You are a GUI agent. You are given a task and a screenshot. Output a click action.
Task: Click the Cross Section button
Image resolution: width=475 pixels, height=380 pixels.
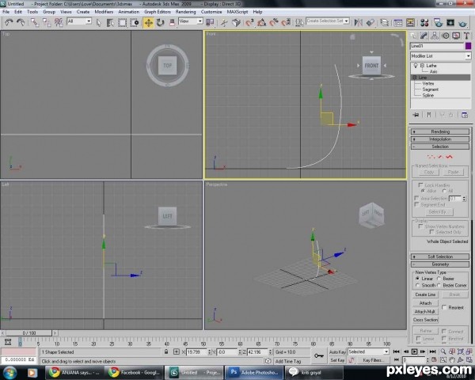point(425,320)
